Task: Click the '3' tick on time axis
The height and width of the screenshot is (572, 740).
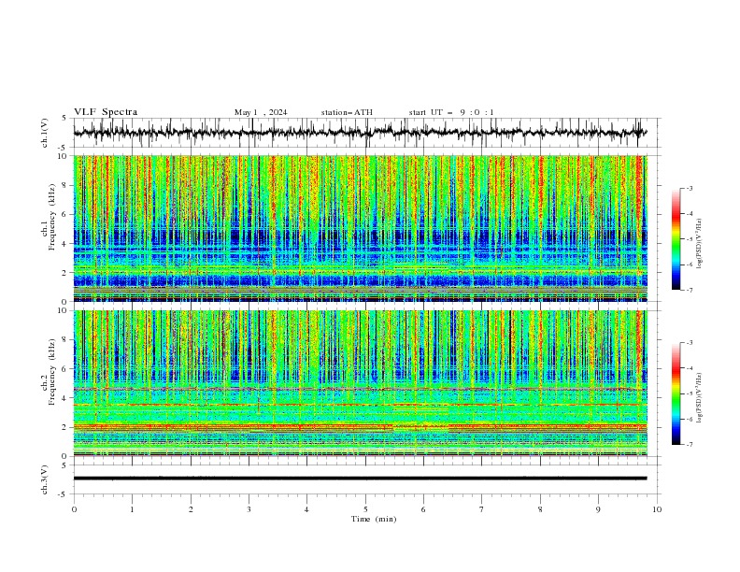Action: (249, 509)
